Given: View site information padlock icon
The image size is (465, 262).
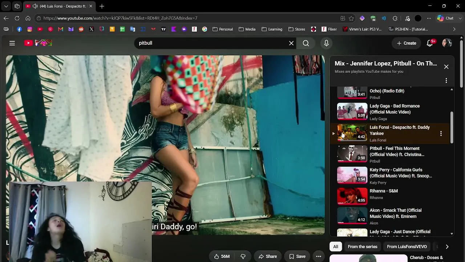Looking at the screenshot, I should [39, 18].
